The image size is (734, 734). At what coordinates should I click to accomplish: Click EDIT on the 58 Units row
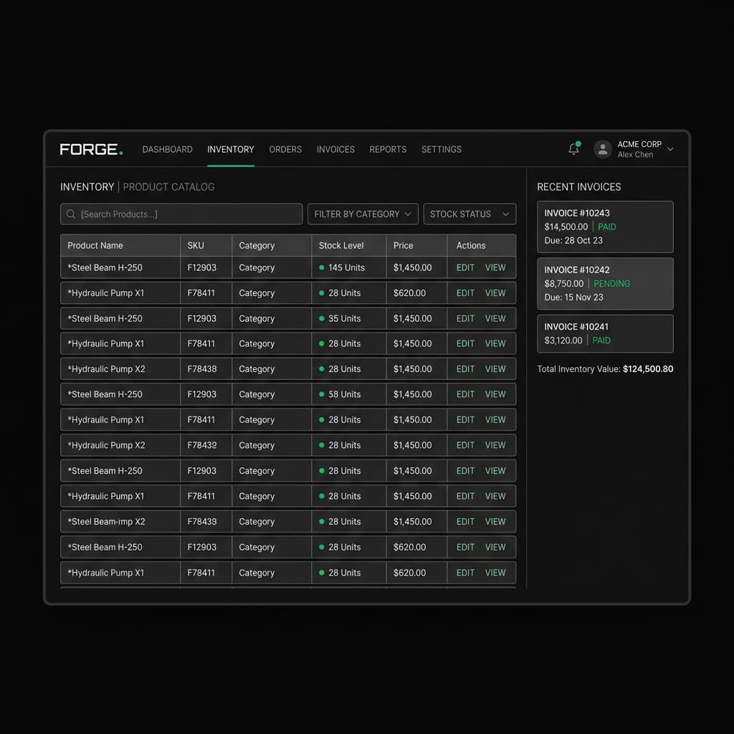[x=465, y=394]
